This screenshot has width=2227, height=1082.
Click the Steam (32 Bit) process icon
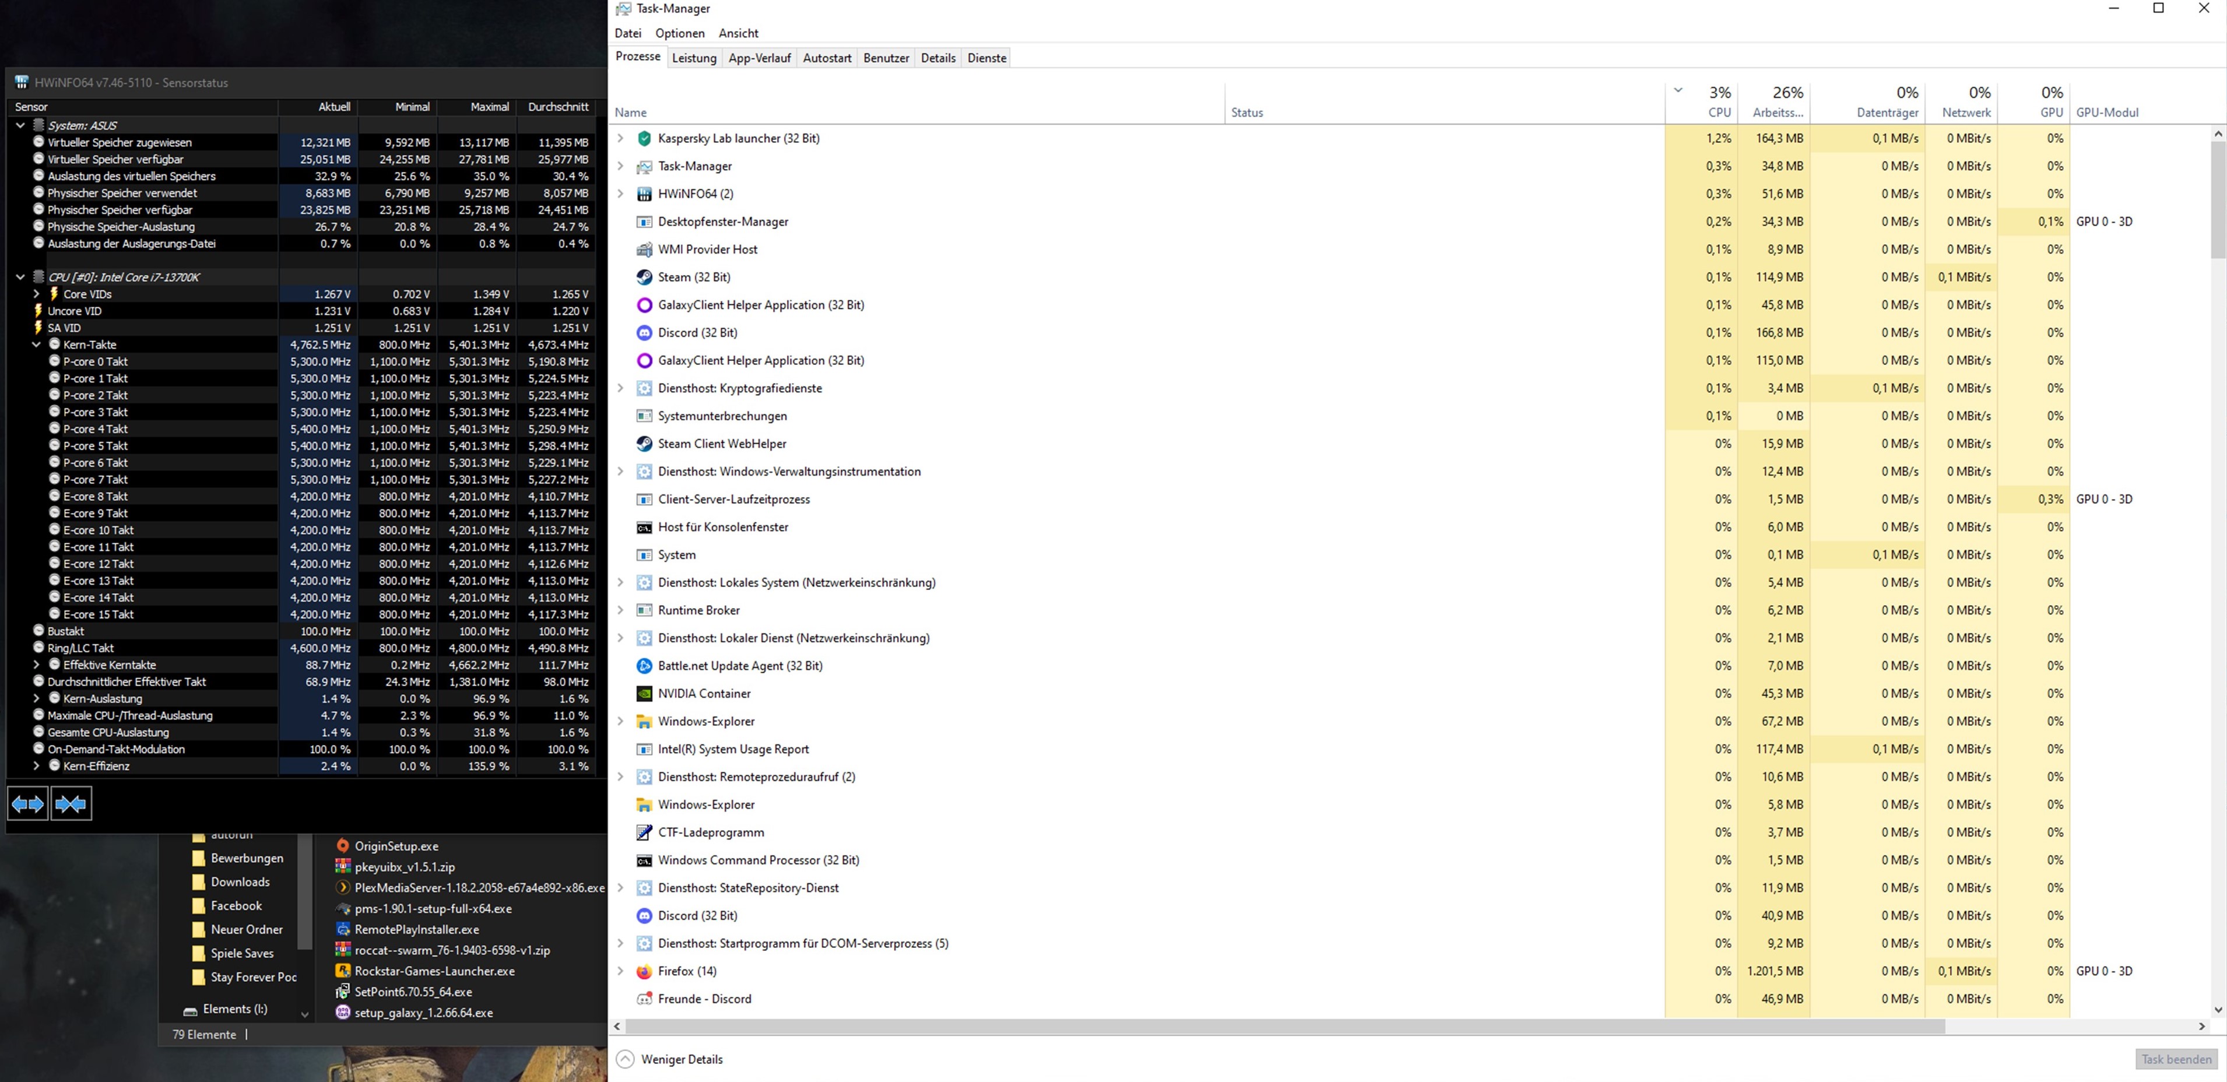[x=644, y=277]
